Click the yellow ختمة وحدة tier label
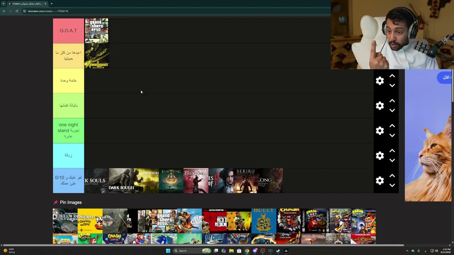Image resolution: width=454 pixels, height=255 pixels. (x=68, y=81)
